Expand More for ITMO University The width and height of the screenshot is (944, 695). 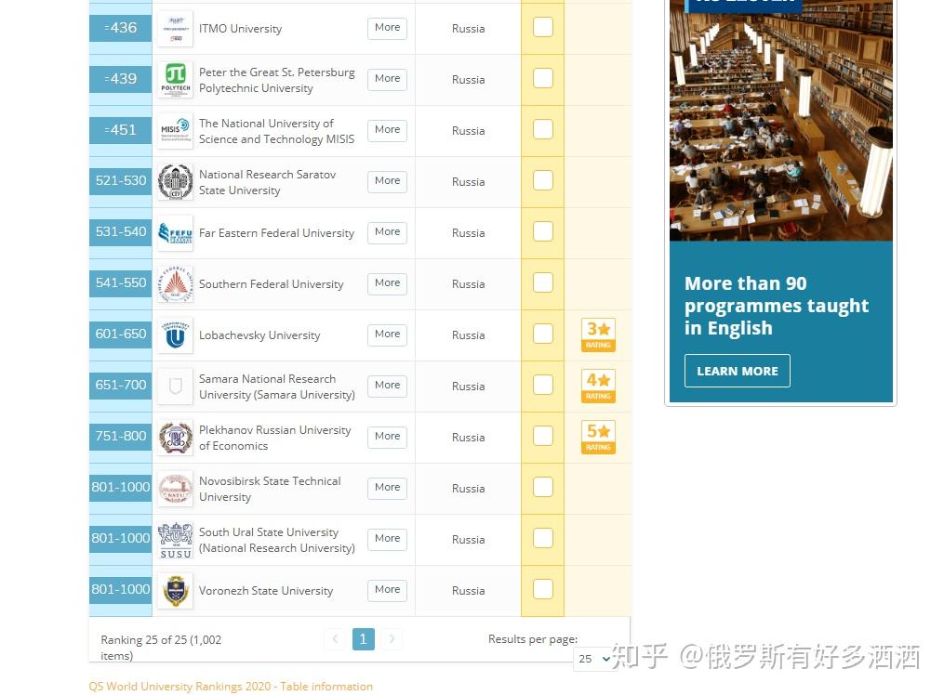coord(387,28)
